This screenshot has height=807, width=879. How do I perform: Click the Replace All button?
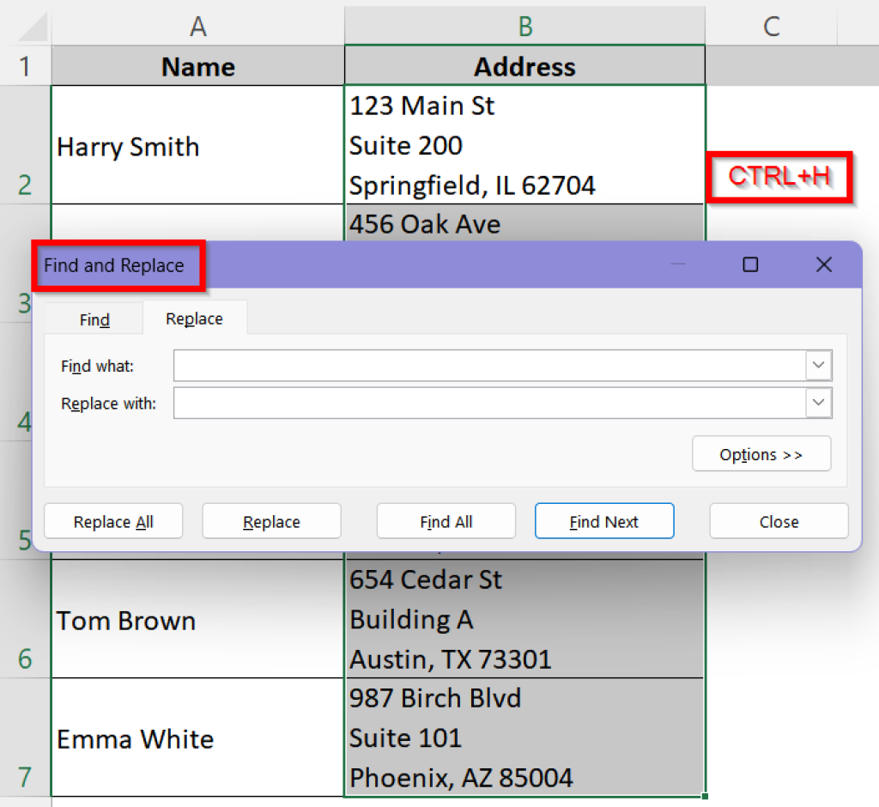(x=112, y=520)
